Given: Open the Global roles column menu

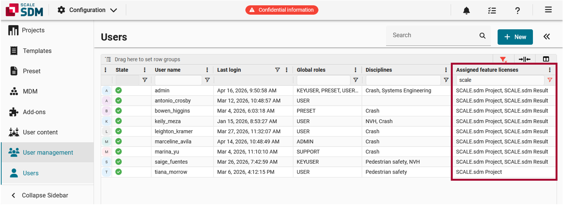Looking at the screenshot, I should coord(356,70).
